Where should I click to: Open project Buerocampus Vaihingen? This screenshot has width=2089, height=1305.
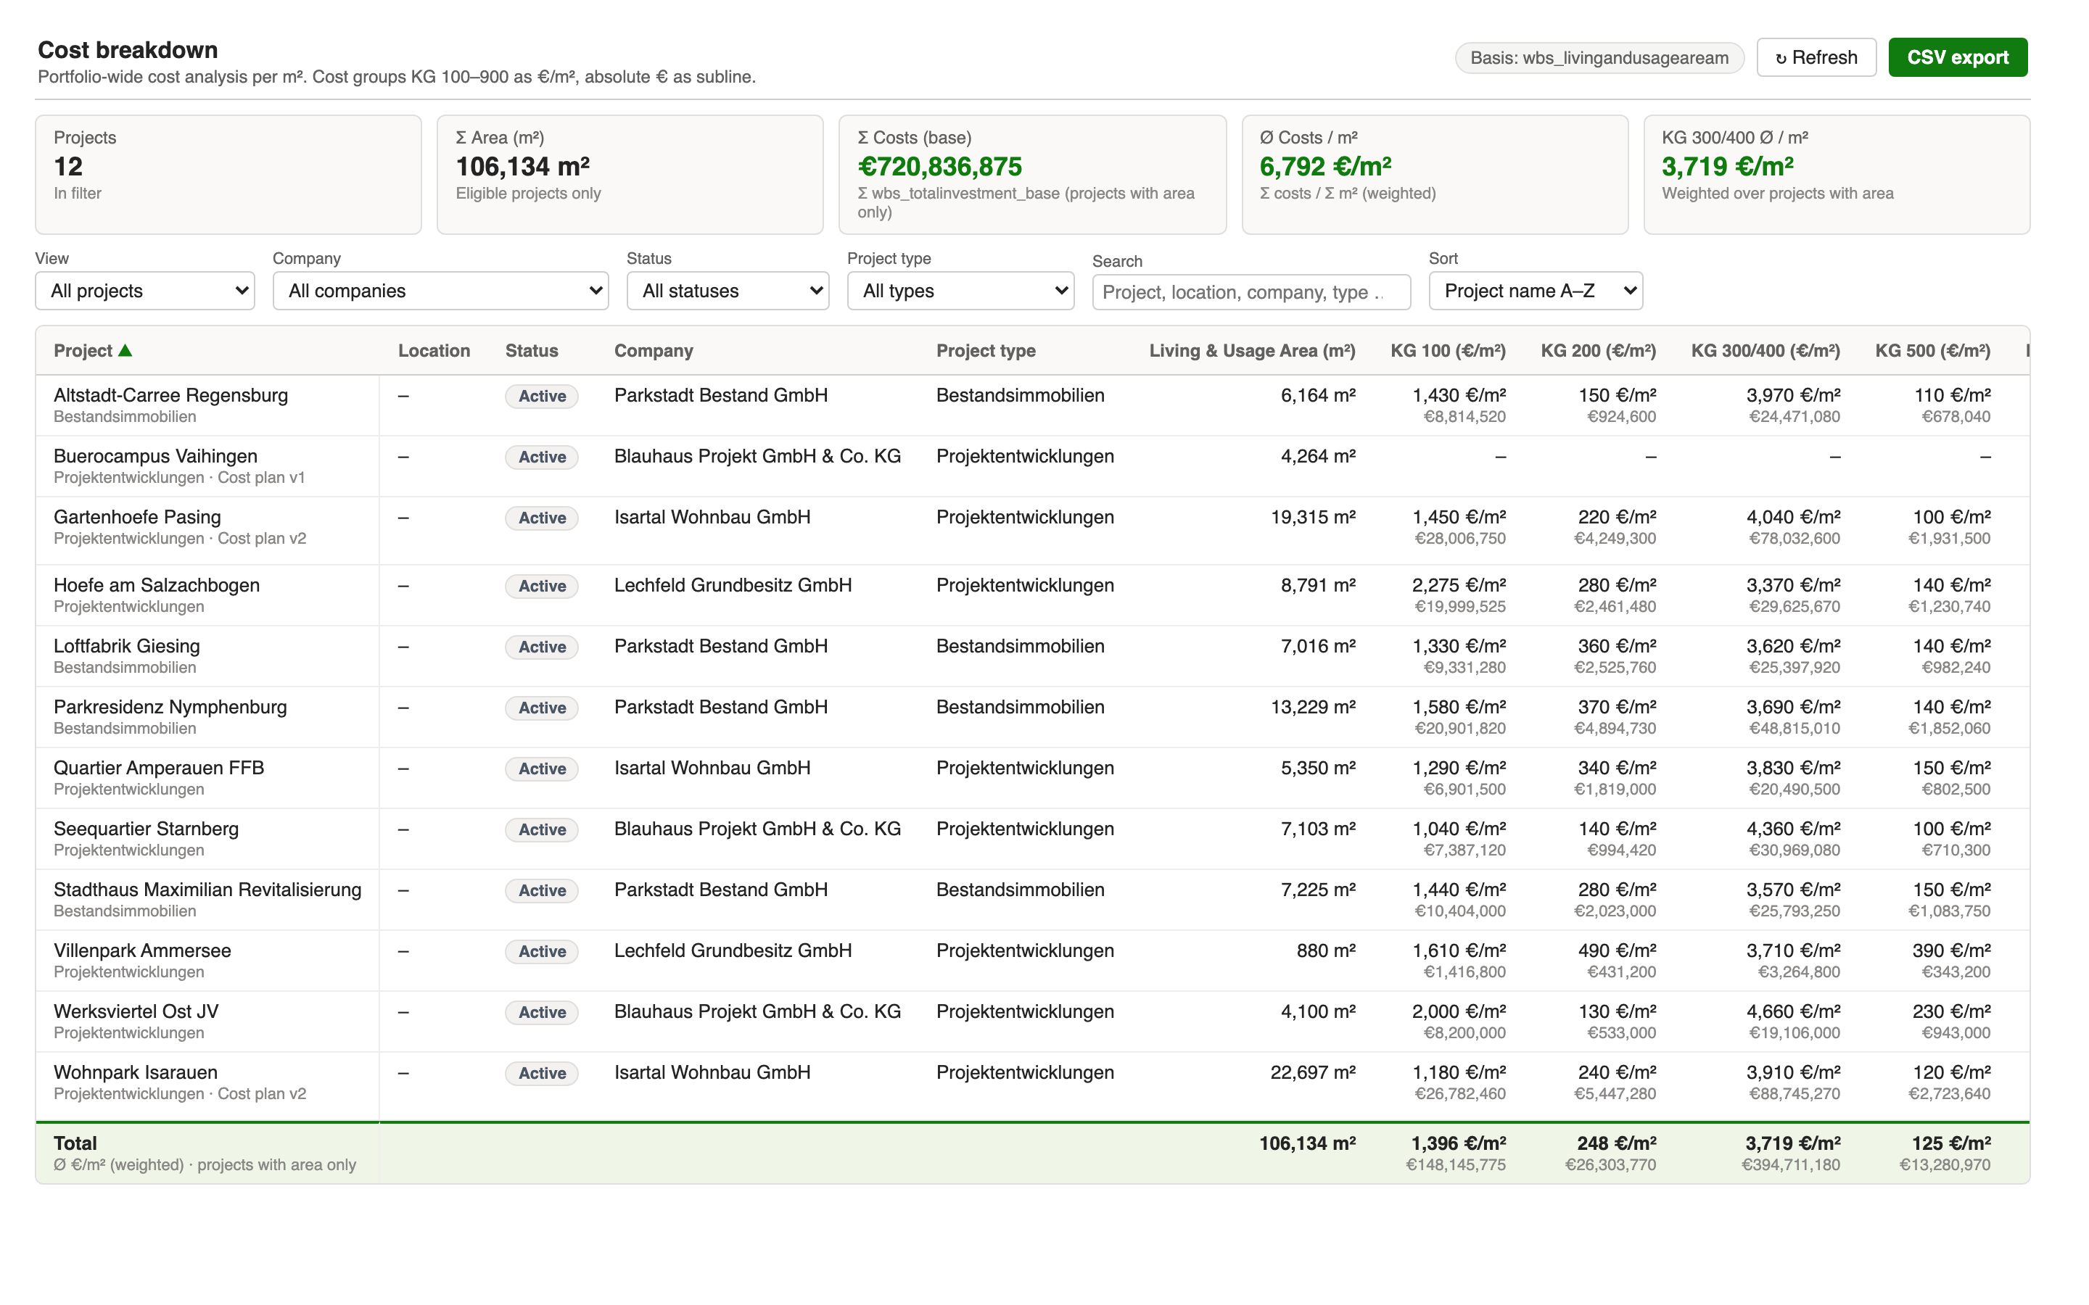coord(155,456)
